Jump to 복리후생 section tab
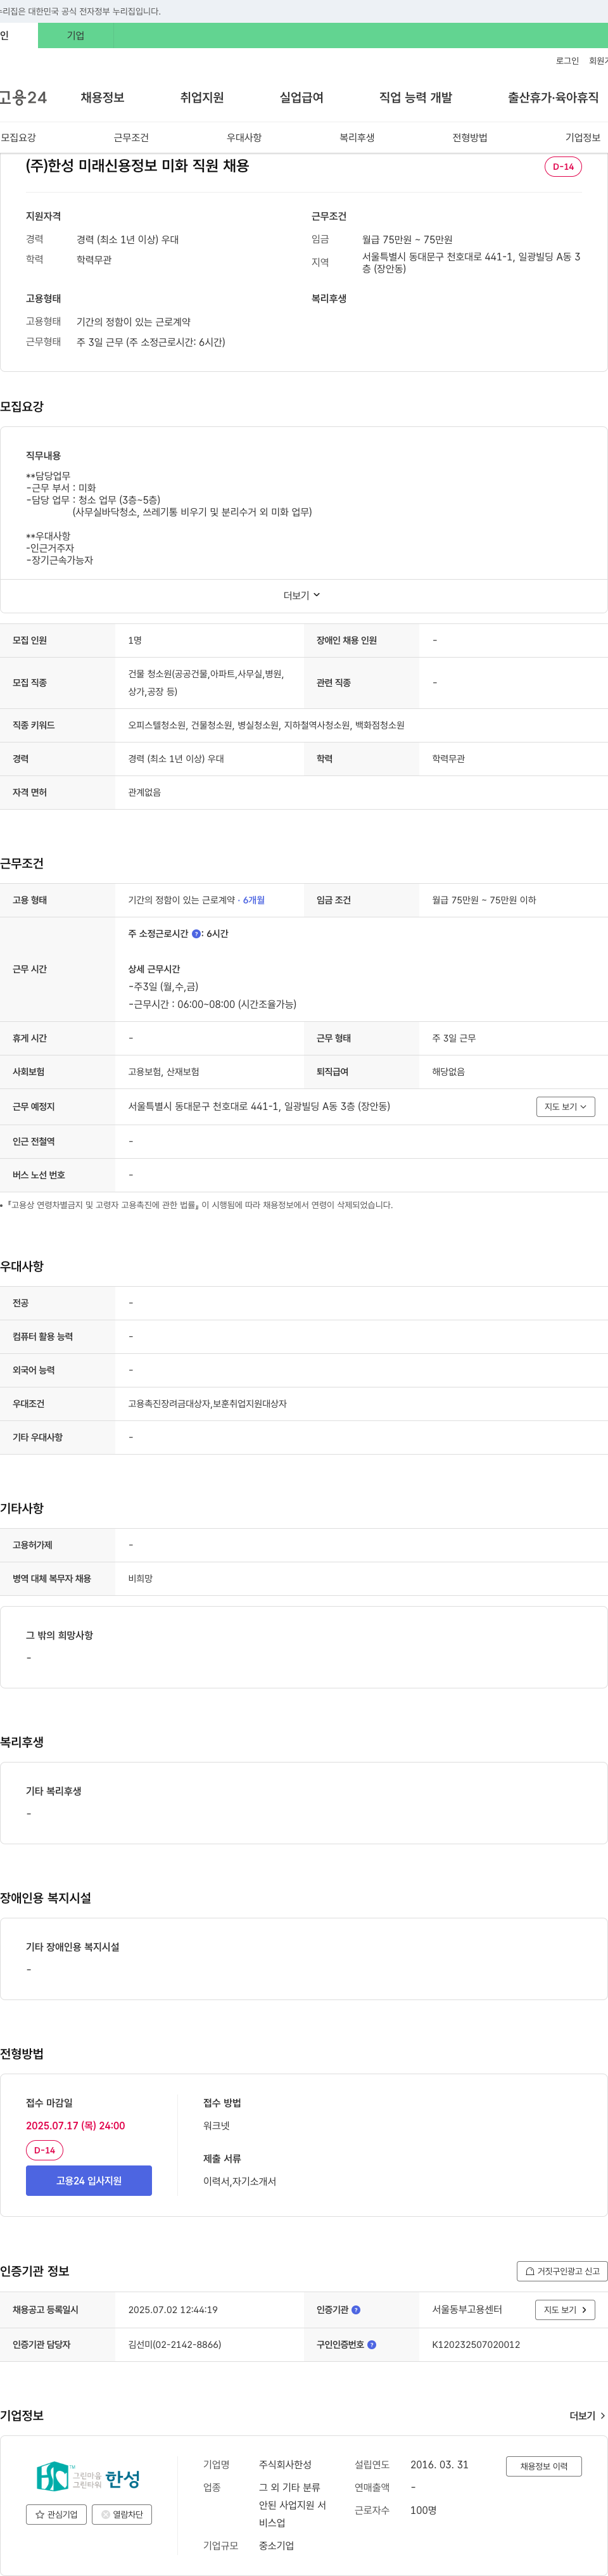The width and height of the screenshot is (608, 2576). click(x=357, y=137)
